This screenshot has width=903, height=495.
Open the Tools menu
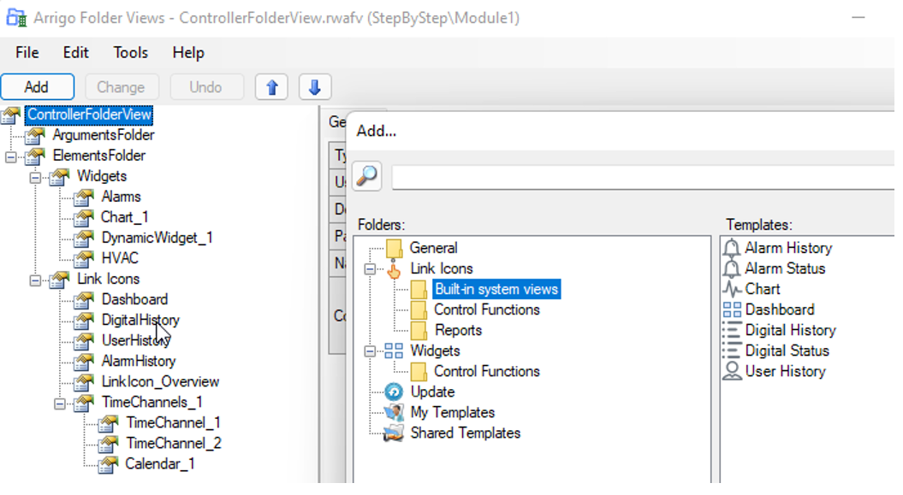tap(131, 53)
